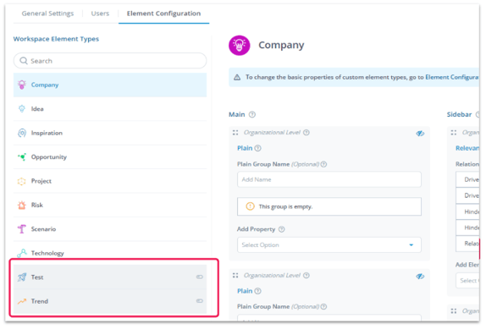Toggle visibility of second Organizational Level group
The image size is (486, 329).
[x=420, y=276]
